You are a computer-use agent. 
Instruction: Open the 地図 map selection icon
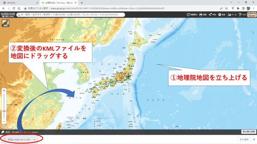[6, 23]
